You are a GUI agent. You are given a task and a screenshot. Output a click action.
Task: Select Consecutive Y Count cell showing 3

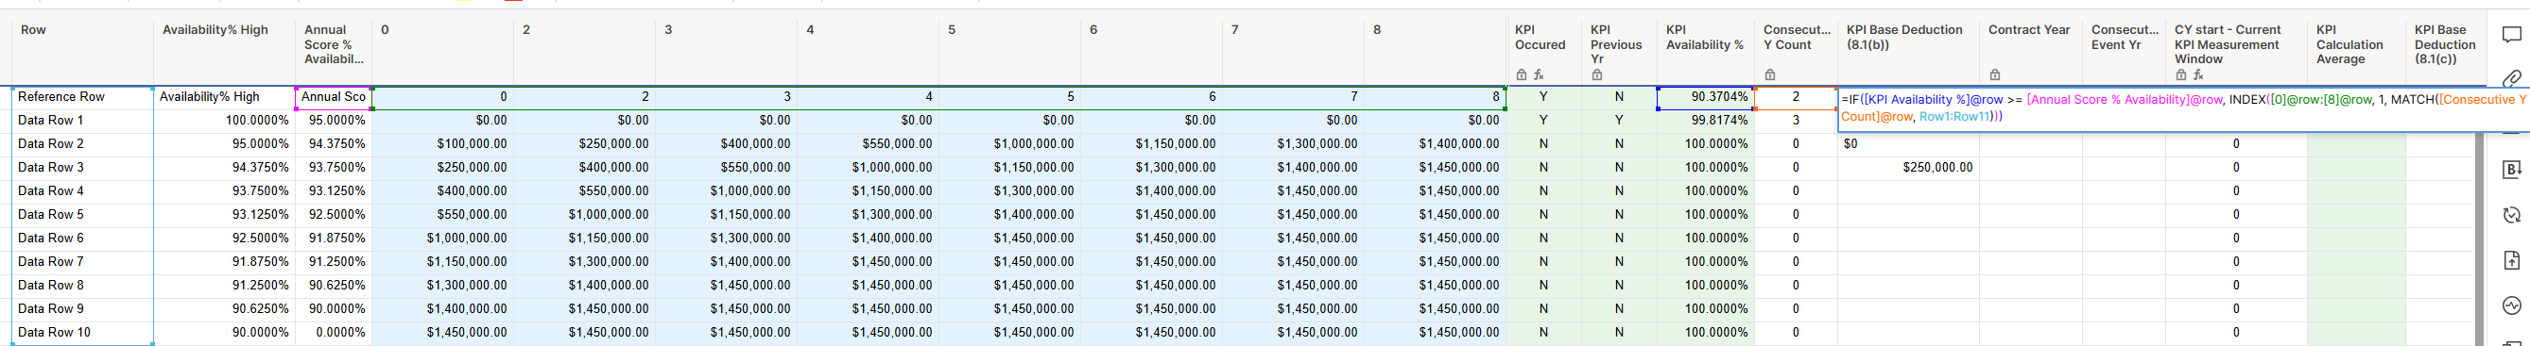(x=1796, y=121)
